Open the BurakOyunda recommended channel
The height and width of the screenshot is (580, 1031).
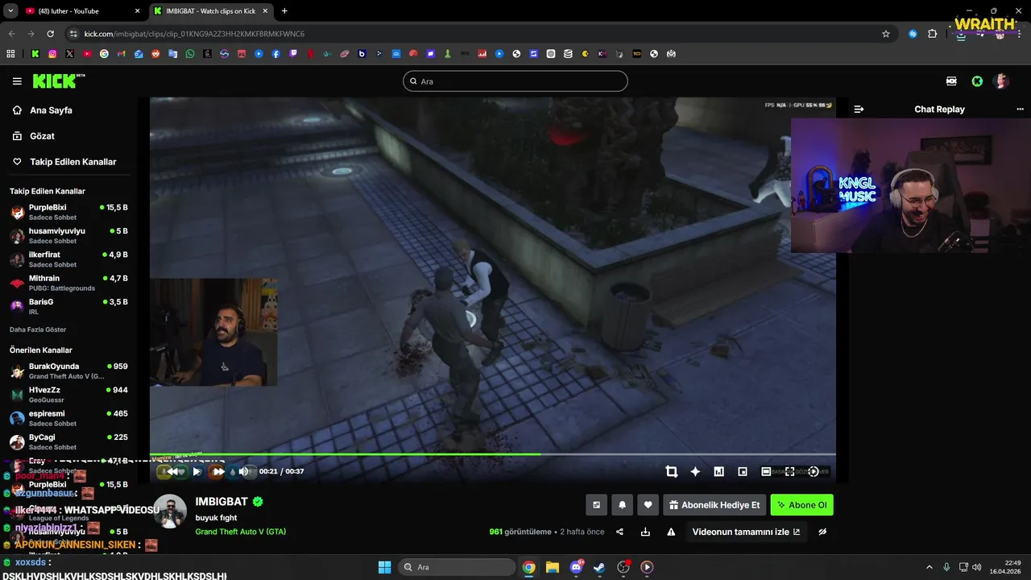pos(68,371)
